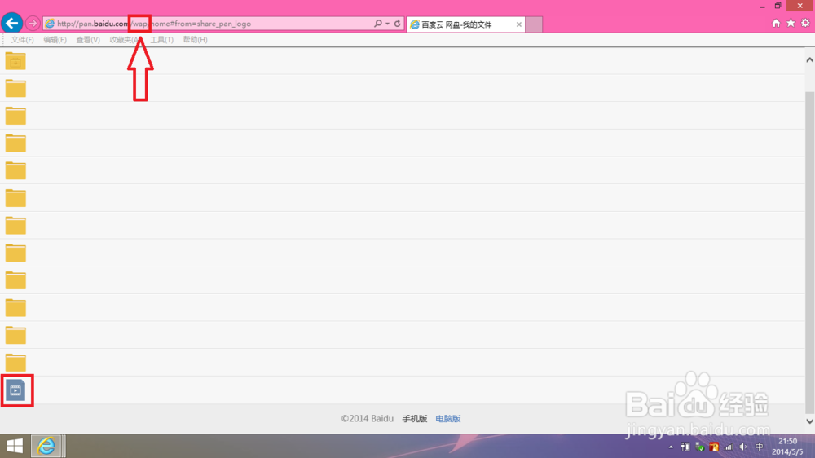Click the power battery tray icon
815x458 pixels.
[685, 447]
